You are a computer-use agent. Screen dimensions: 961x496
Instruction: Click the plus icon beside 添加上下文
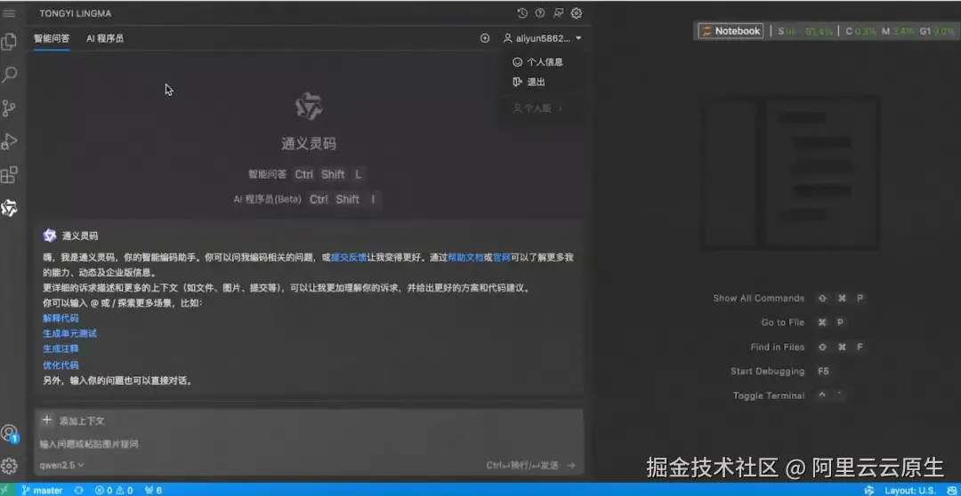click(x=46, y=420)
